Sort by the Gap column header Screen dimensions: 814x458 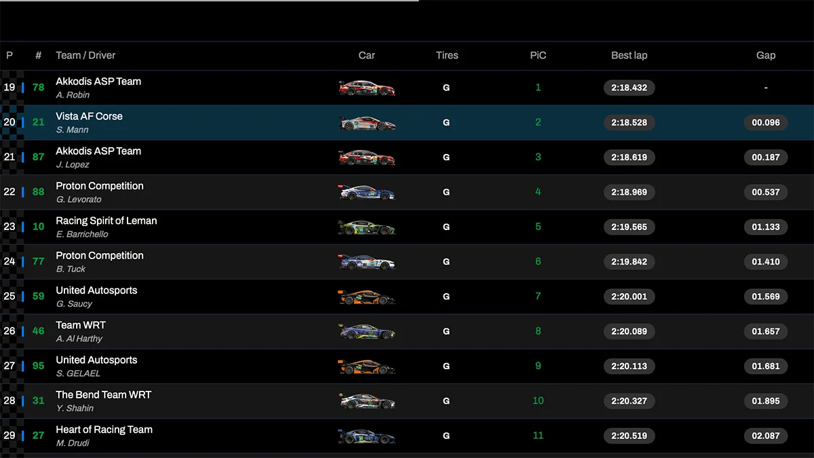[x=765, y=56]
